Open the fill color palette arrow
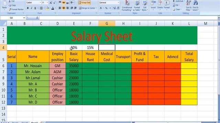Viewport: 220px width, 123px height. [50, 8]
